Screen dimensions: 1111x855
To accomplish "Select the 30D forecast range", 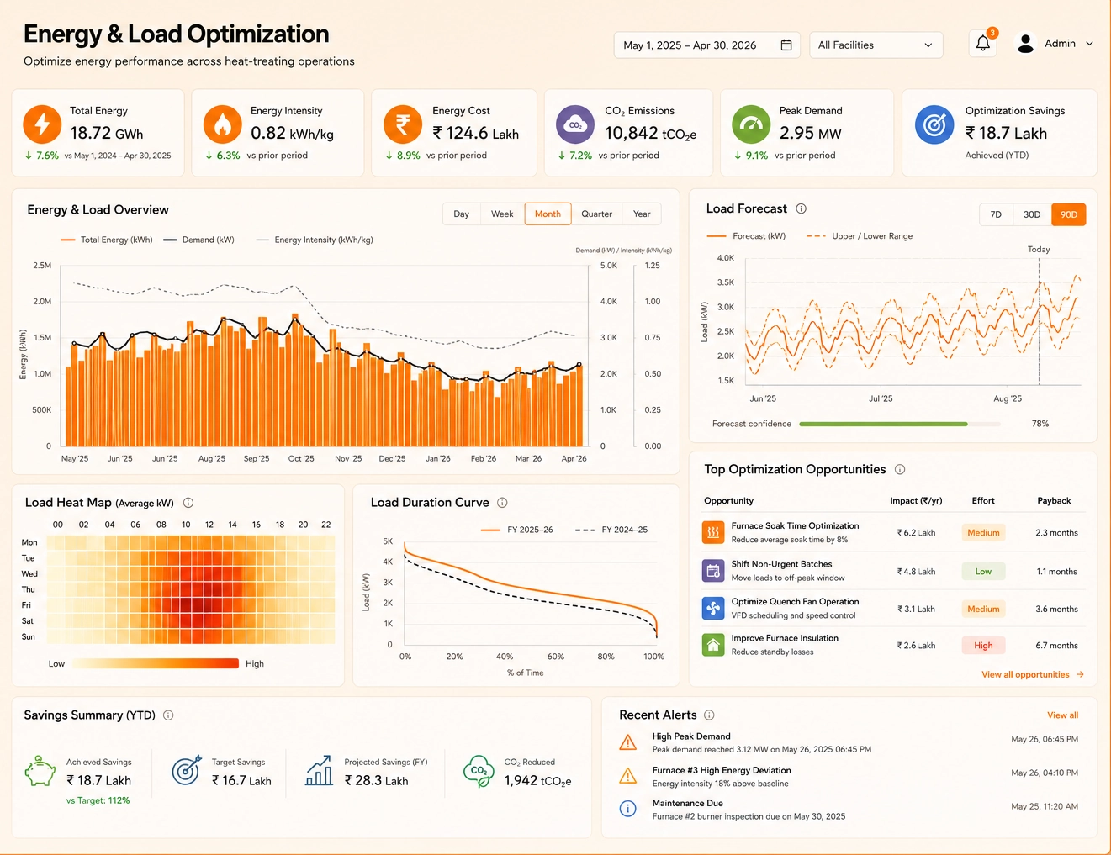I will 1032,214.
